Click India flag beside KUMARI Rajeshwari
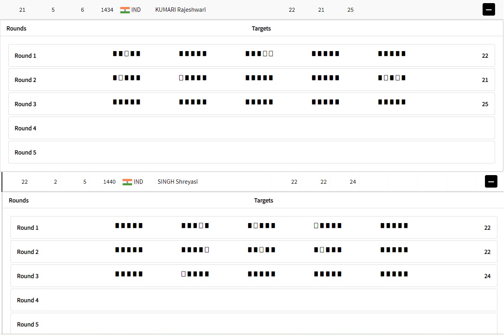This screenshot has height=335, width=504. 125,10
